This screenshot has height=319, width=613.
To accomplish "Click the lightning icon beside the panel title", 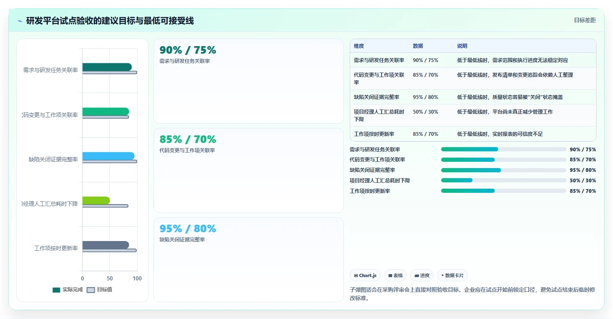I will (20, 21).
